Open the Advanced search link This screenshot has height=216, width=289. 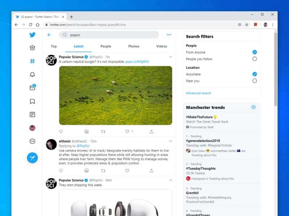tap(198, 93)
